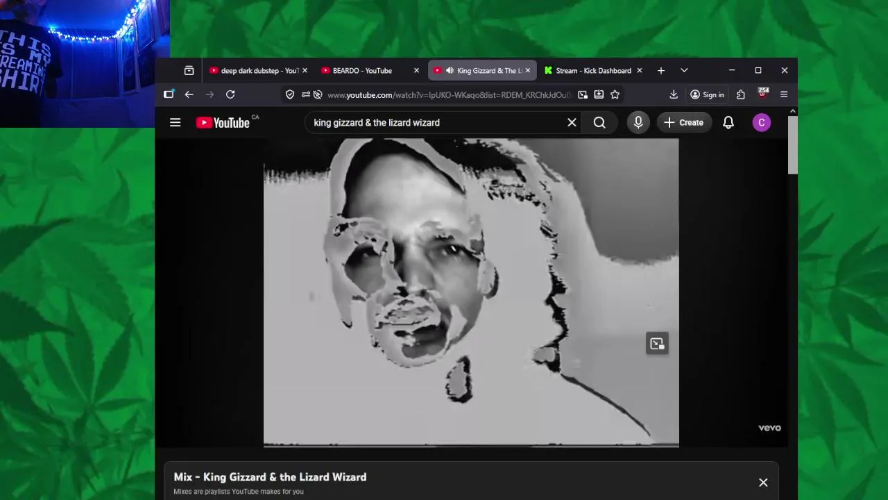Open the extension showing a 254 badge
Viewport: 888px width, 500px height.
pyautogui.click(x=763, y=93)
